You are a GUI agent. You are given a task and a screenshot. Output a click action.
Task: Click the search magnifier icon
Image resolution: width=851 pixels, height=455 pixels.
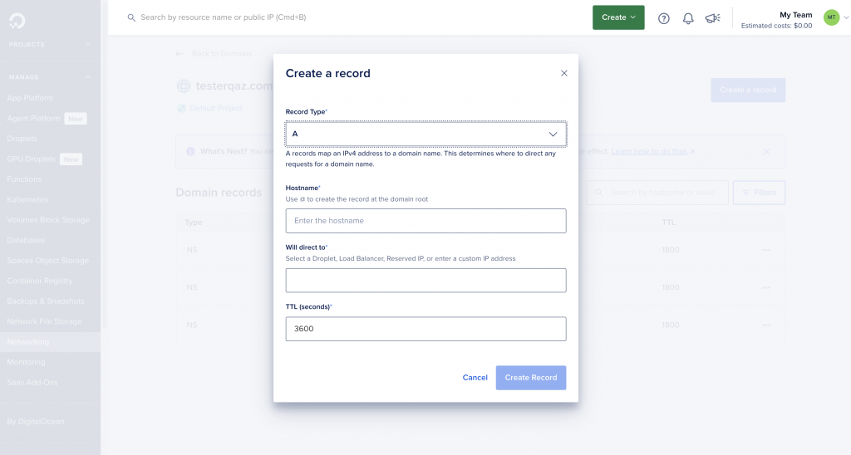point(131,17)
